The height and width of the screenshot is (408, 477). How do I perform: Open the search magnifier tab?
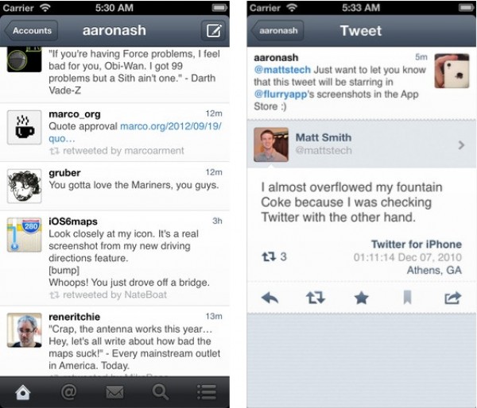(x=161, y=392)
